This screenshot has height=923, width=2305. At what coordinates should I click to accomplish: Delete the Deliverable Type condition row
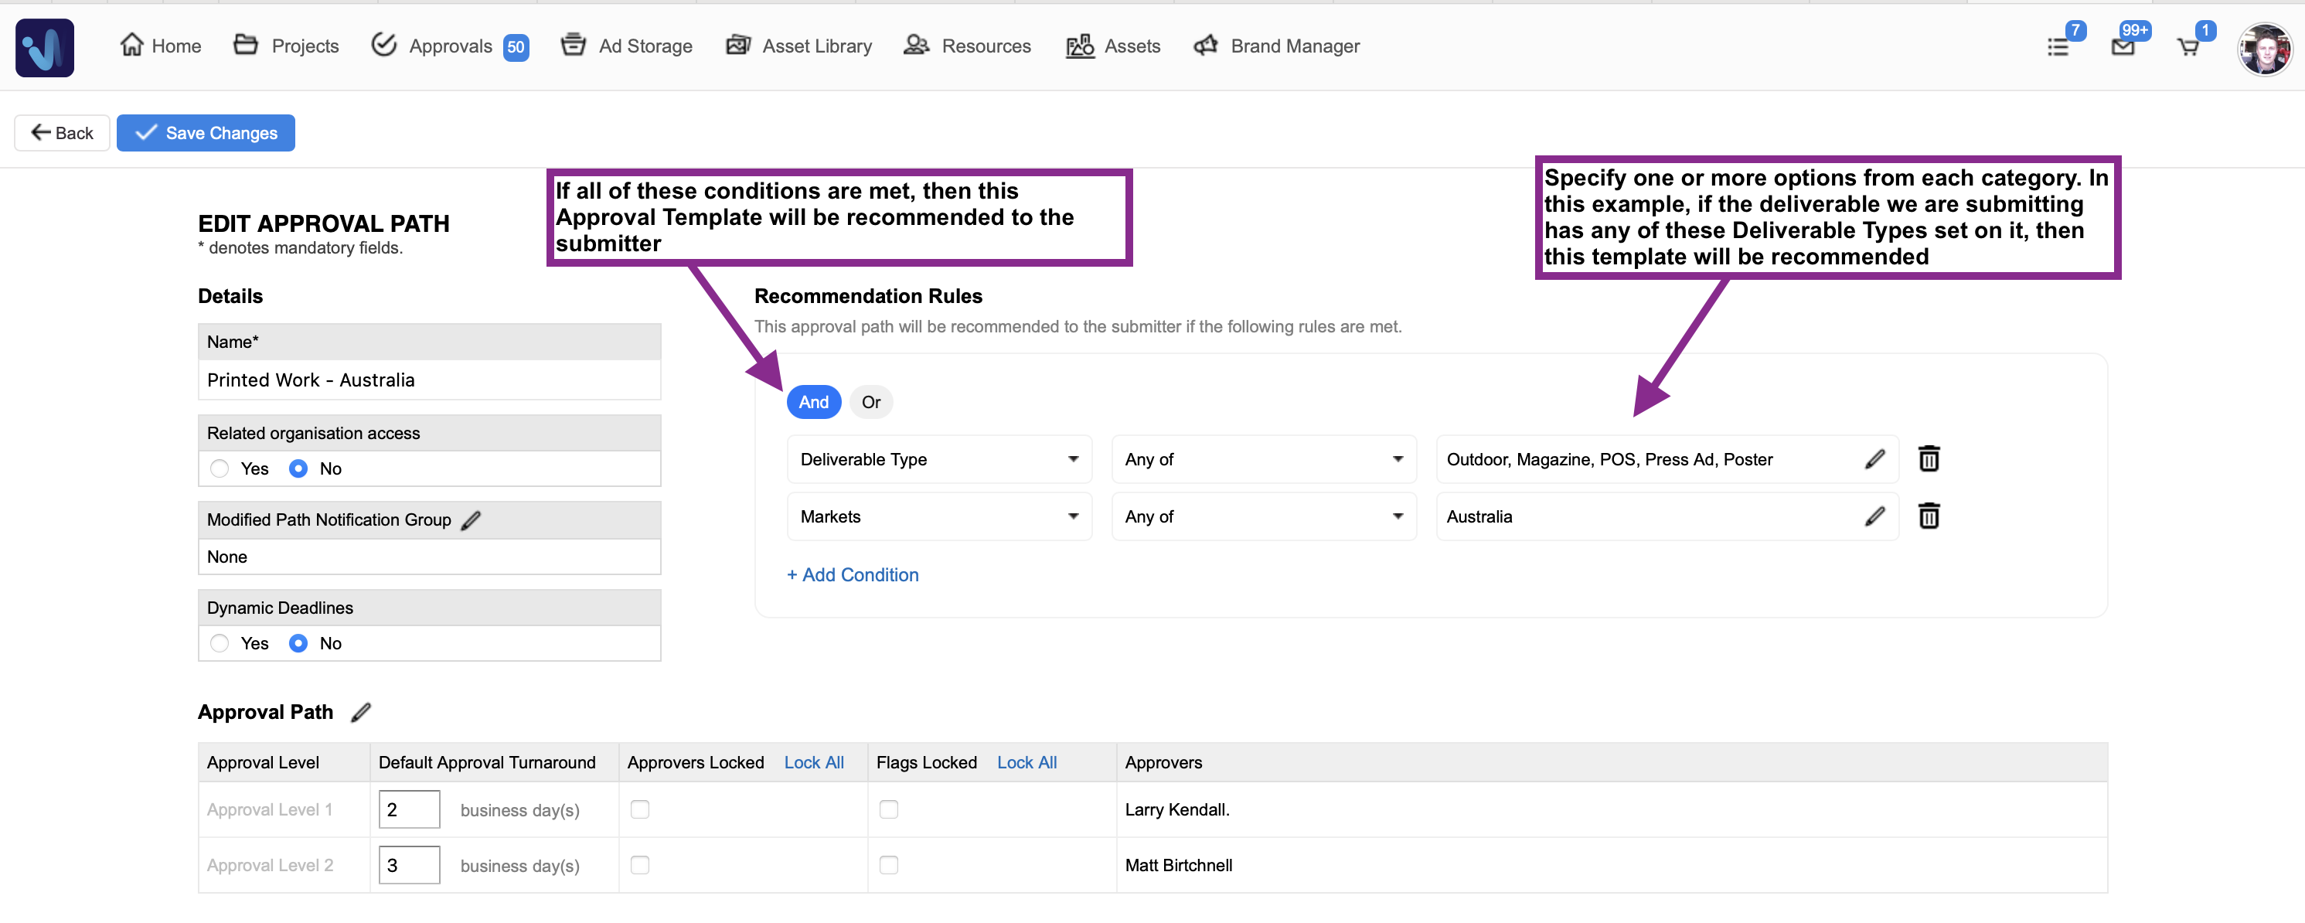1929,459
